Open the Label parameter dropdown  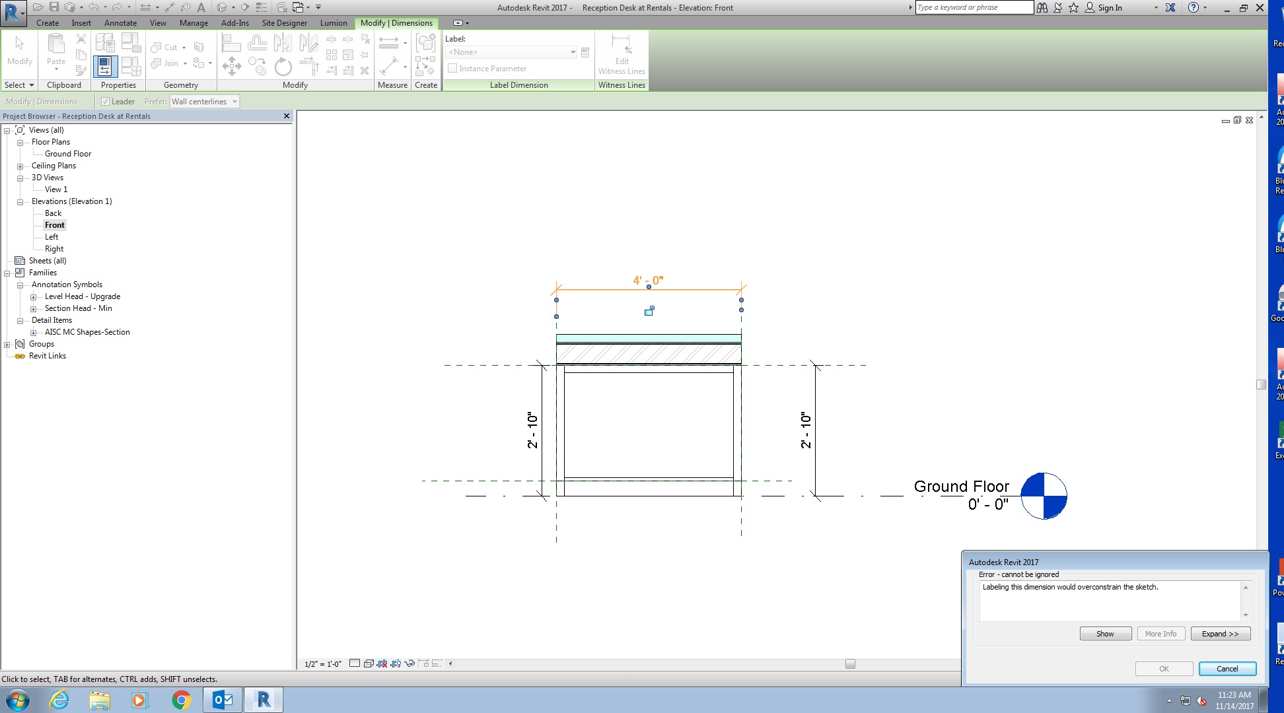[x=573, y=52]
